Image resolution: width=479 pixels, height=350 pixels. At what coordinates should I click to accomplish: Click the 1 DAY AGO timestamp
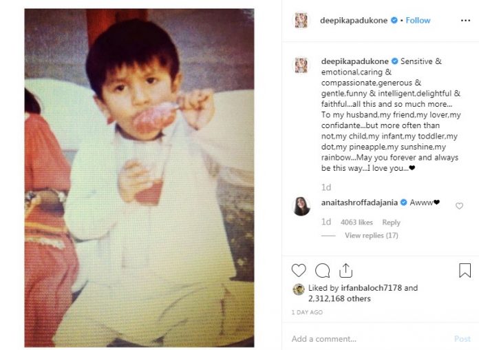click(307, 313)
